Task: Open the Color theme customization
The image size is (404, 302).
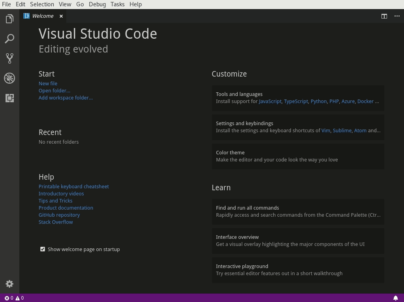Action: pyautogui.click(x=298, y=156)
